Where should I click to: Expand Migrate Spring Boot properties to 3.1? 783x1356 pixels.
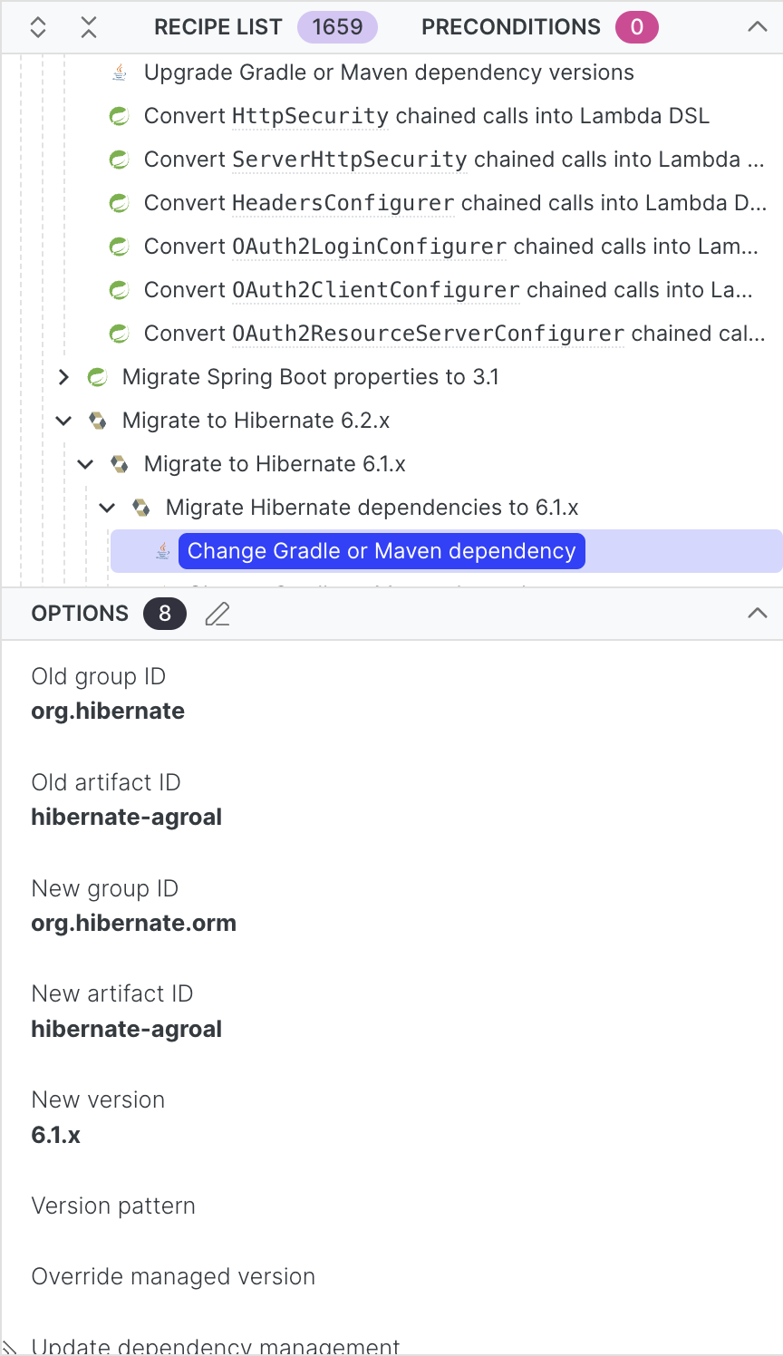pyautogui.click(x=63, y=377)
